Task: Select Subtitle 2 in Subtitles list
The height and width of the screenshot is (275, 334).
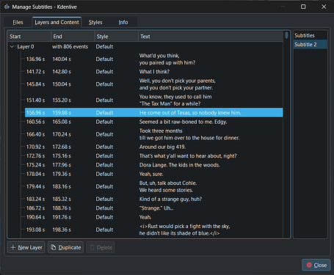Action: pyautogui.click(x=311, y=45)
